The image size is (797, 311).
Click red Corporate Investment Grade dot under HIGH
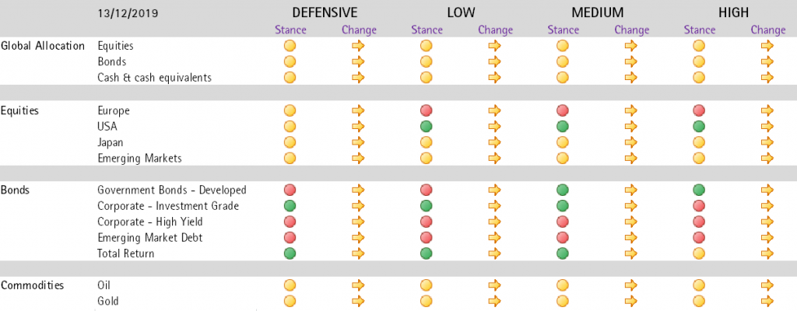click(699, 206)
